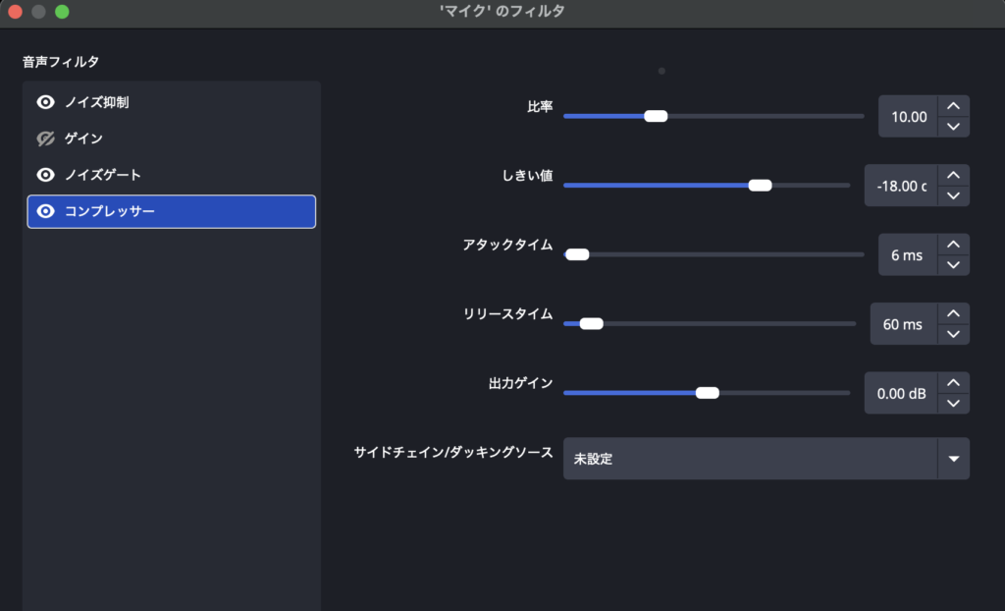Hide the ノイズ抑制 filter eye icon
The width and height of the screenshot is (1005, 611).
[x=45, y=102]
